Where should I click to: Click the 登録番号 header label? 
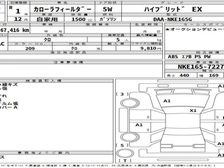tap(97, 24)
